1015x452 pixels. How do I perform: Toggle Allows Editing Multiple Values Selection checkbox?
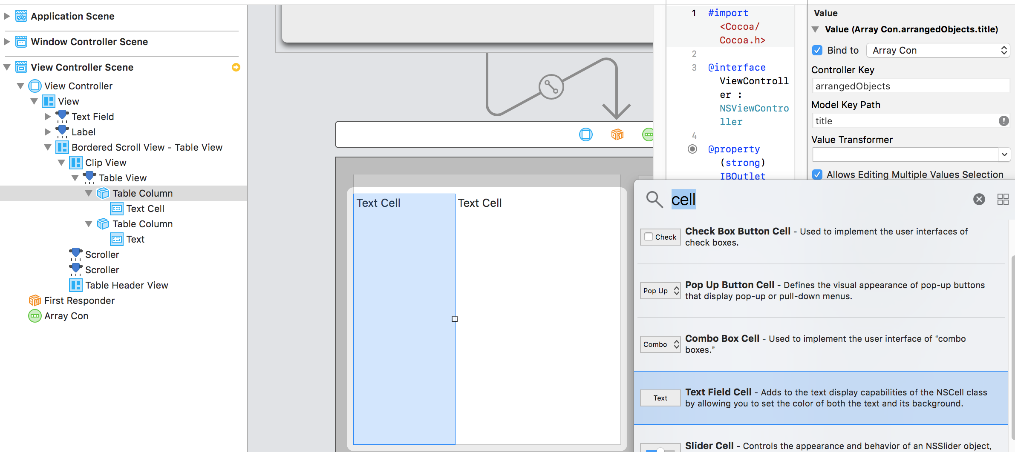pyautogui.click(x=817, y=175)
